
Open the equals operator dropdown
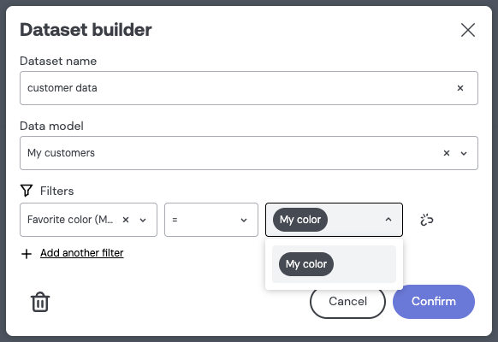(x=211, y=220)
